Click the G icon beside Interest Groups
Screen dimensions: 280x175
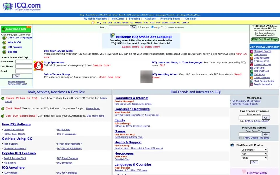pos(252,65)
